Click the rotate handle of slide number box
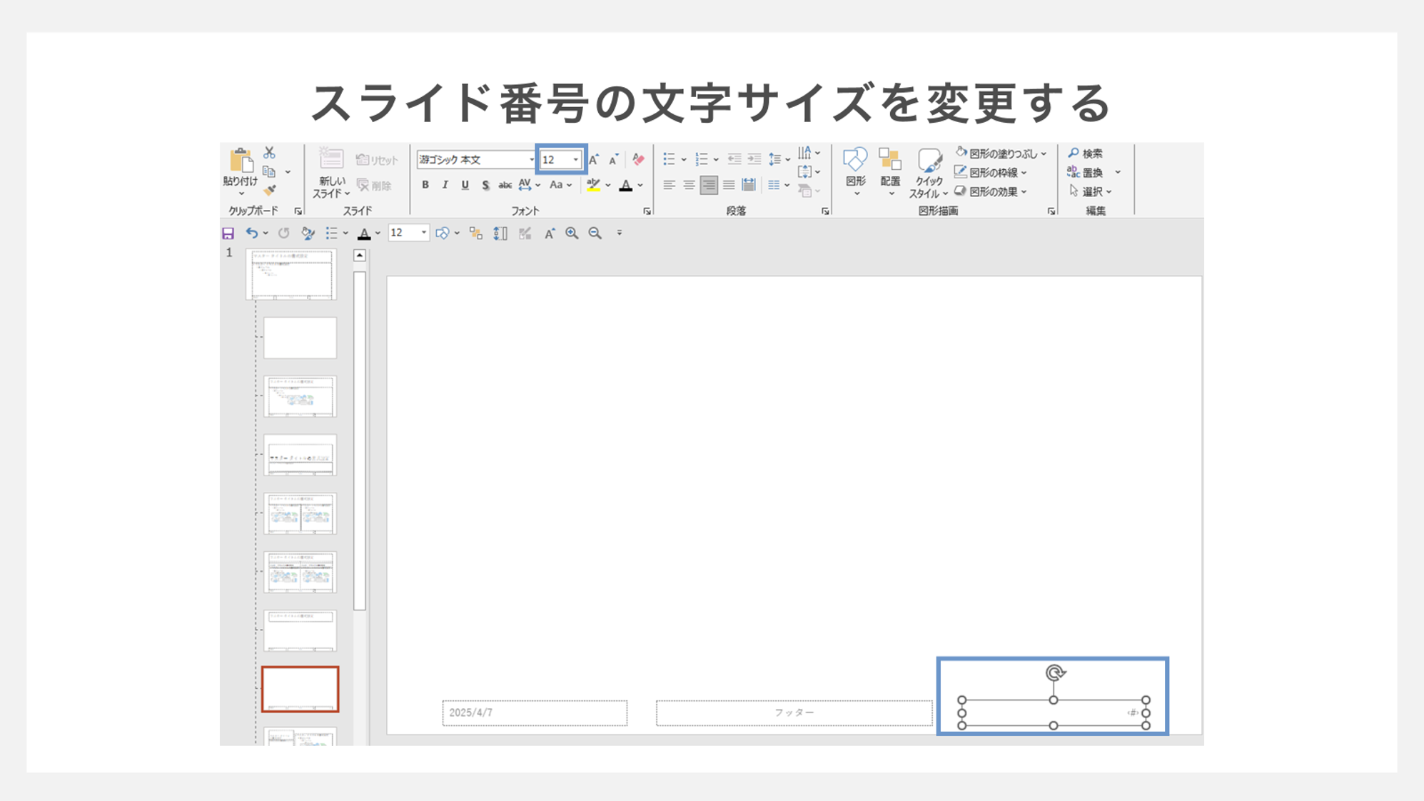 coord(1055,672)
